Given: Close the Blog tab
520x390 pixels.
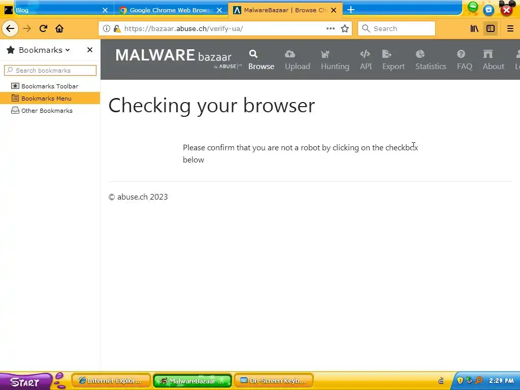Looking at the screenshot, I should coord(105,10).
